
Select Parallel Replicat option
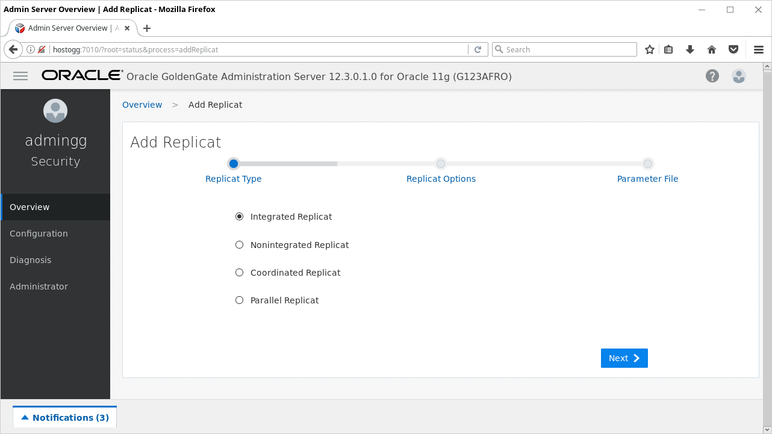[239, 300]
